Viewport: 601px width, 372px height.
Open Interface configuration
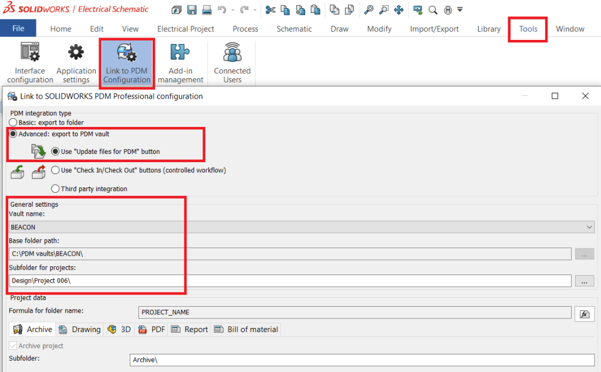[30, 62]
